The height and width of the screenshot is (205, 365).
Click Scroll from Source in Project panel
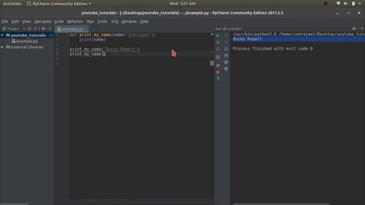click(x=30, y=29)
